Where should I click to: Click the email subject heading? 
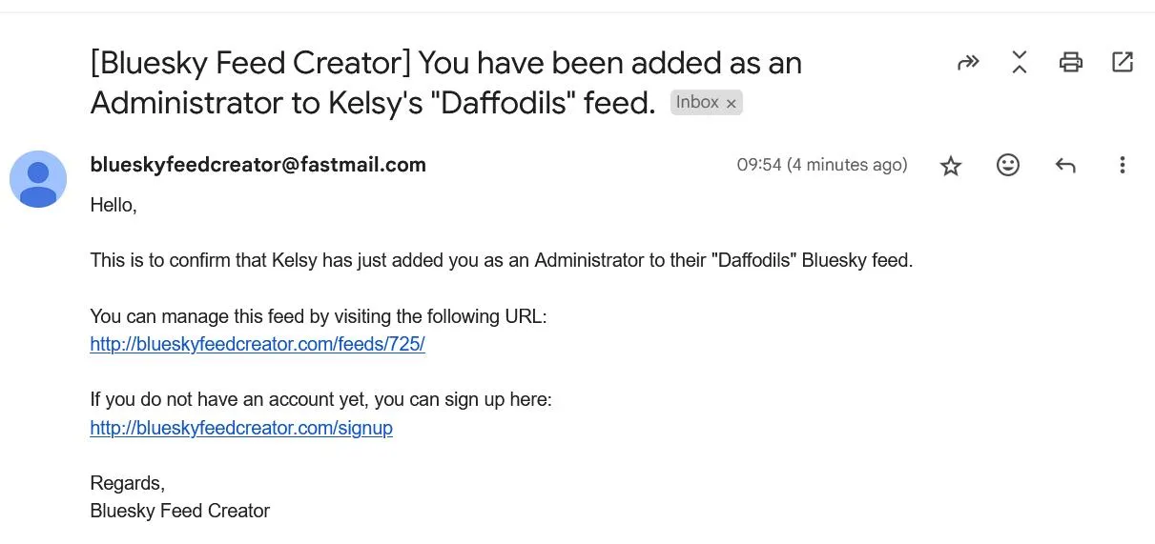coord(445,83)
